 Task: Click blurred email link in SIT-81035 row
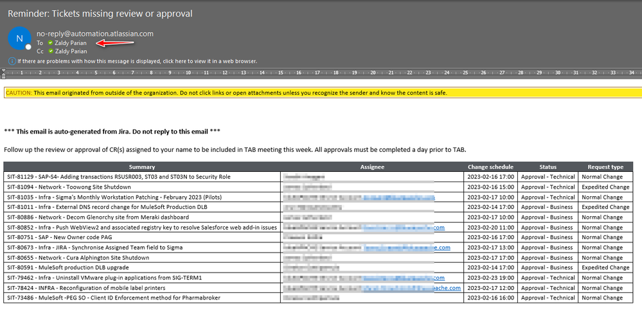[399, 198]
